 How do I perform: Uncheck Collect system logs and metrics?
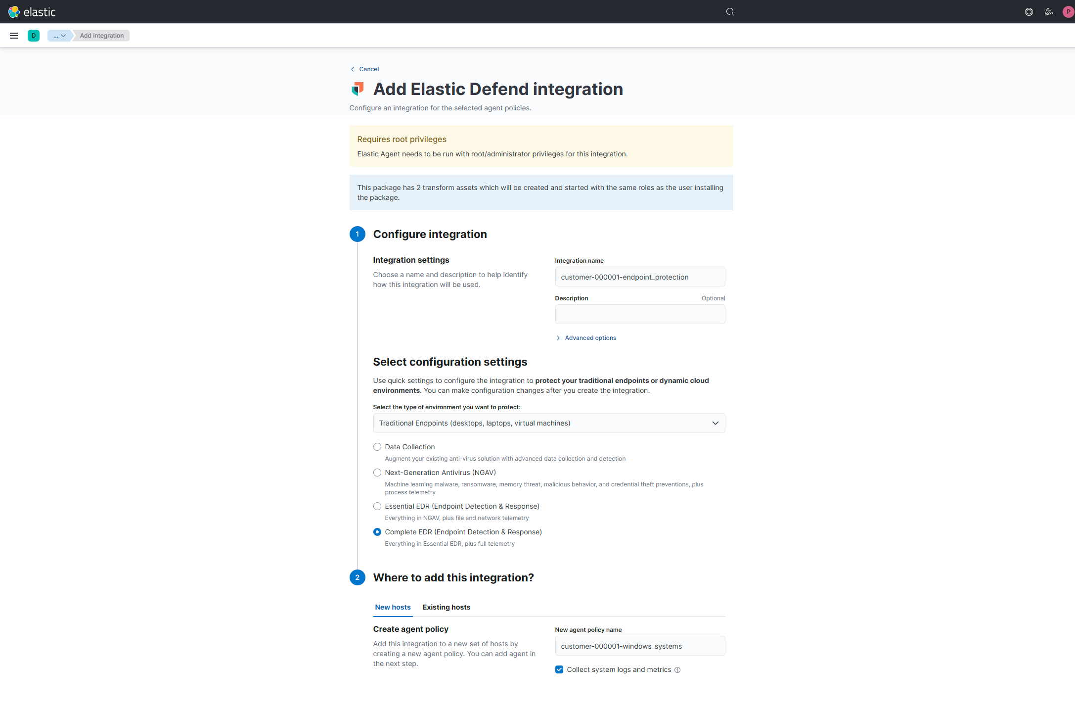point(559,669)
